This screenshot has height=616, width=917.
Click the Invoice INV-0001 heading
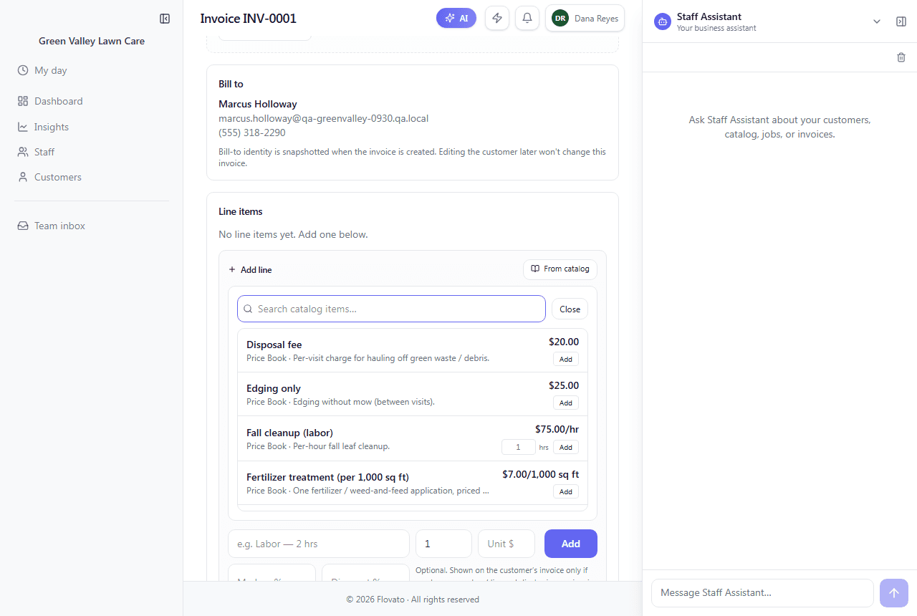coord(249,19)
